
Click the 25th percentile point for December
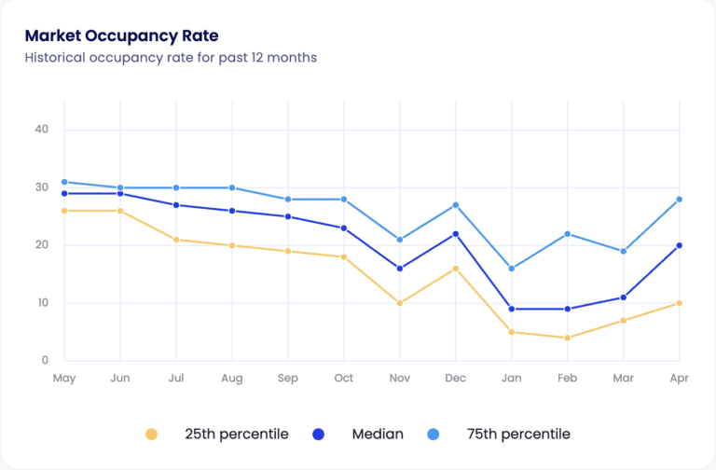pyautogui.click(x=456, y=269)
